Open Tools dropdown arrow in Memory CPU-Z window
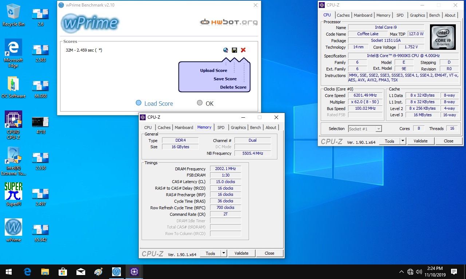466x279 pixels. (x=224, y=253)
